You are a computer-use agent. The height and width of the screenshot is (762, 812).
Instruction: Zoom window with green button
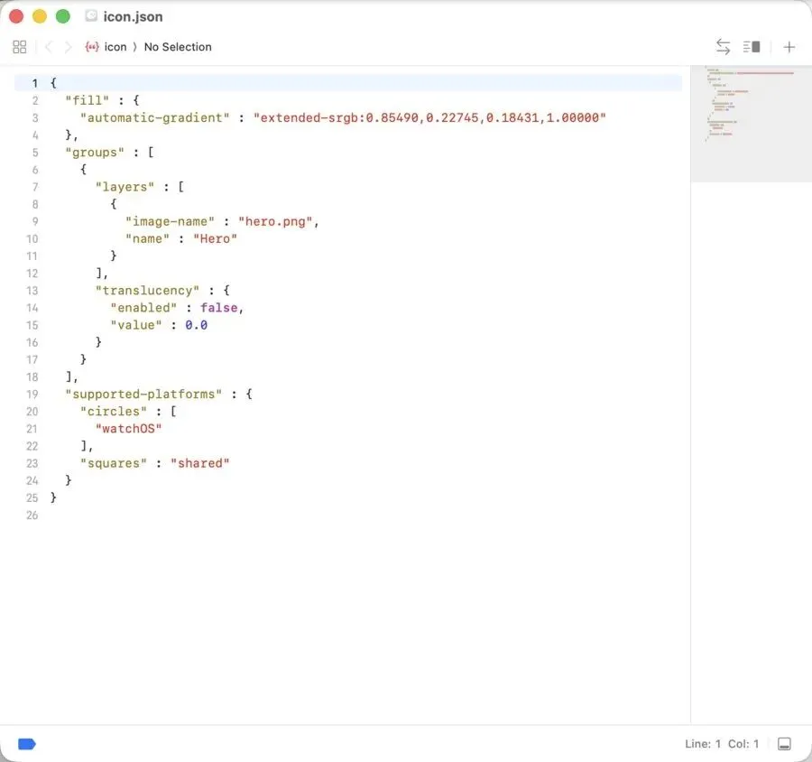[x=62, y=16]
